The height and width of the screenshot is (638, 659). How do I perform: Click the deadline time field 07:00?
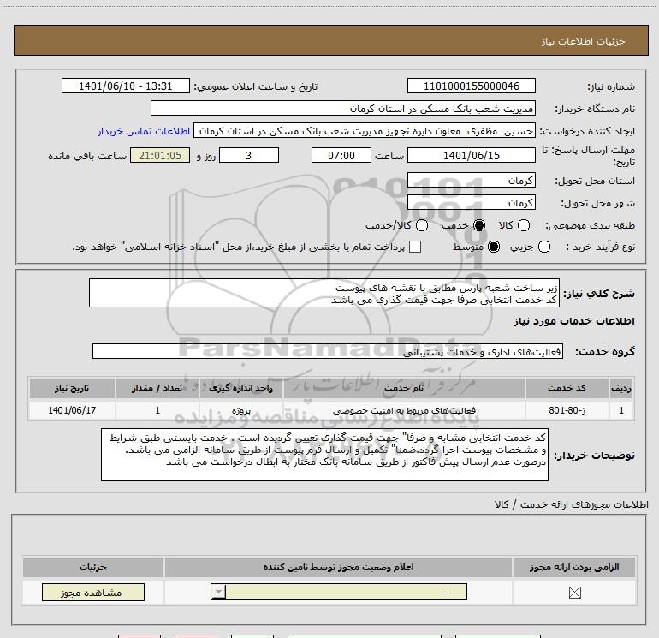341,155
